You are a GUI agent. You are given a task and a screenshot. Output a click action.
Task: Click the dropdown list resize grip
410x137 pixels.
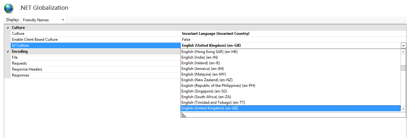tap(184, 115)
